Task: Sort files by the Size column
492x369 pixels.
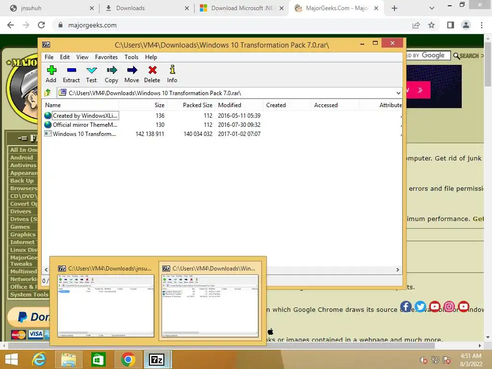Action: (x=143, y=105)
